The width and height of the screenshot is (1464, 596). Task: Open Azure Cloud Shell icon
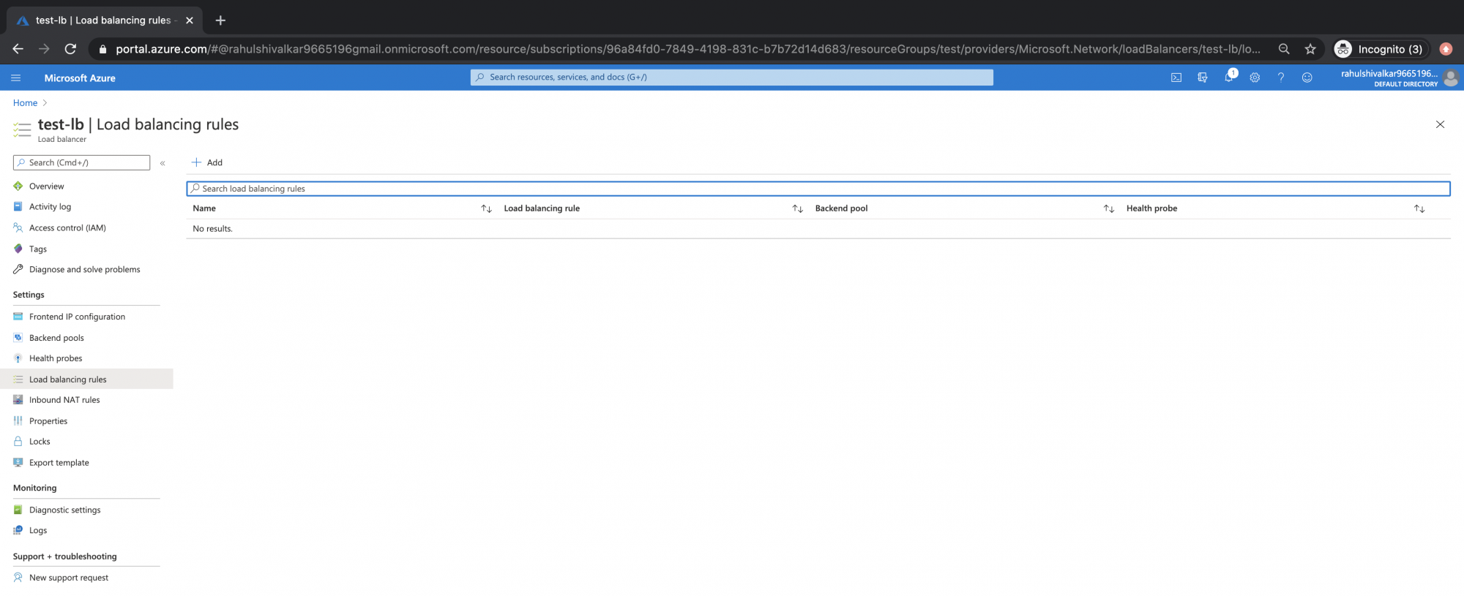(1176, 78)
